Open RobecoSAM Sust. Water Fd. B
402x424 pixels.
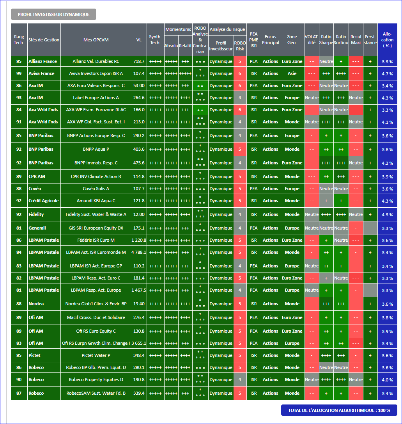click(96, 393)
